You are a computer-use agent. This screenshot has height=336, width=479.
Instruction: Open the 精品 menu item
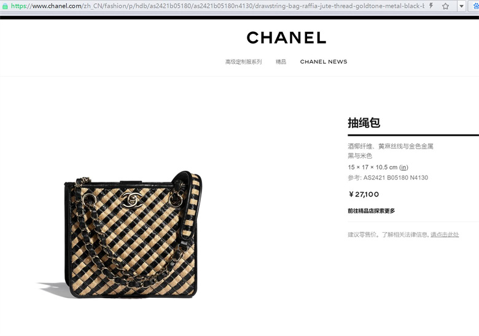click(x=281, y=61)
